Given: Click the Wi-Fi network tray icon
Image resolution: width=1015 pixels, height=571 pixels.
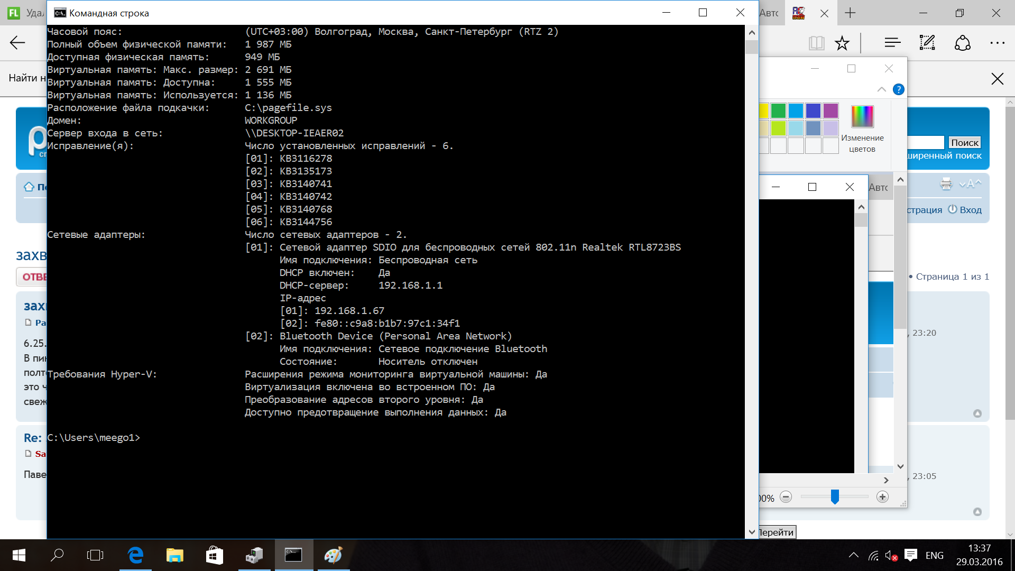Looking at the screenshot, I should (x=873, y=556).
